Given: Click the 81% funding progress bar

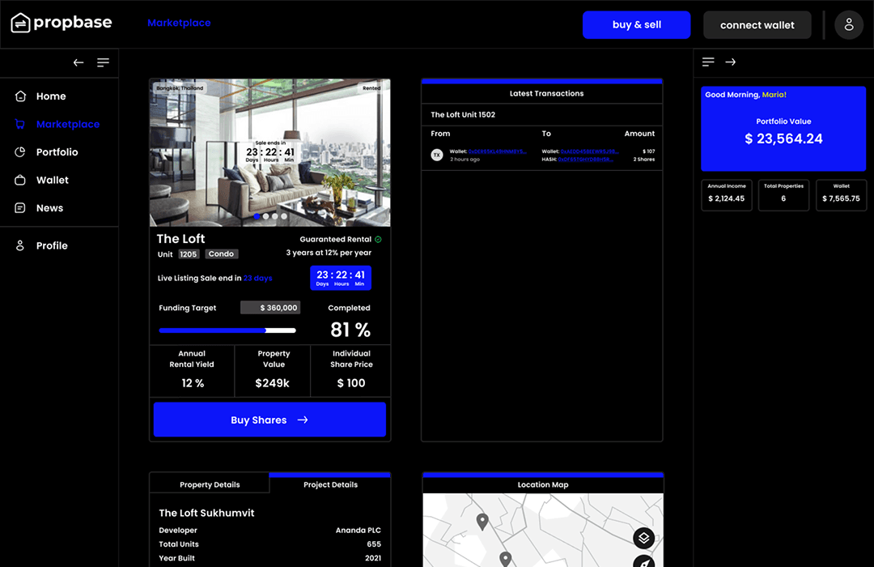Looking at the screenshot, I should pos(227,330).
